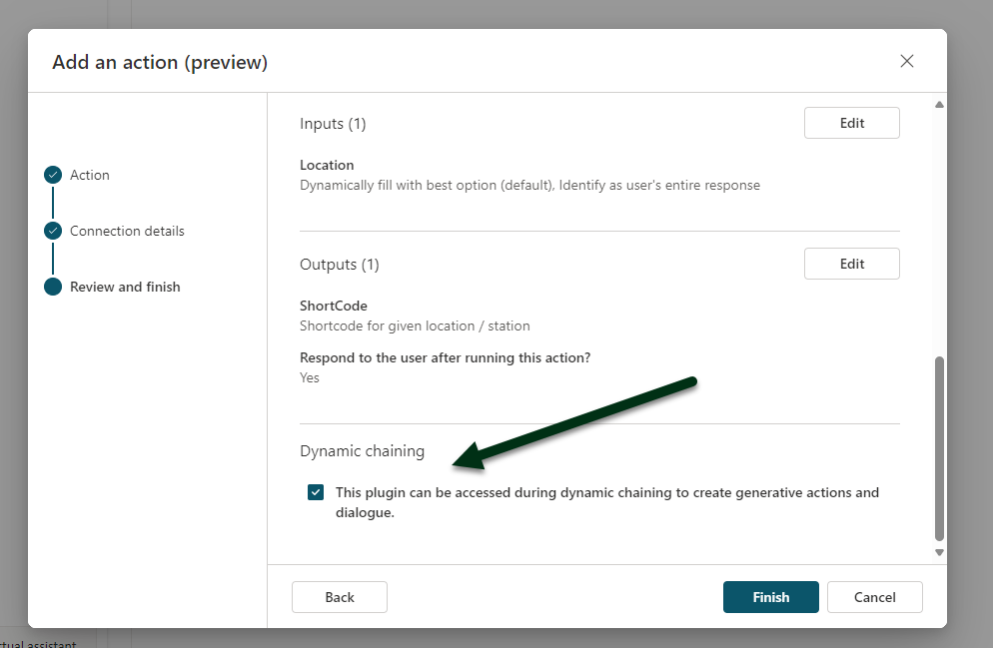
Task: Click the Dynamic chaining heading
Action: click(362, 451)
